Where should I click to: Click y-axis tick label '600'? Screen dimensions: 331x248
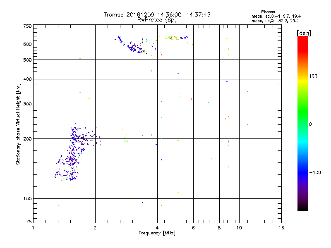click(x=27, y=44)
